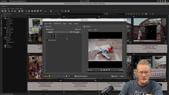Select the Personal colour label filter
169x95 pixels.
point(10,33)
